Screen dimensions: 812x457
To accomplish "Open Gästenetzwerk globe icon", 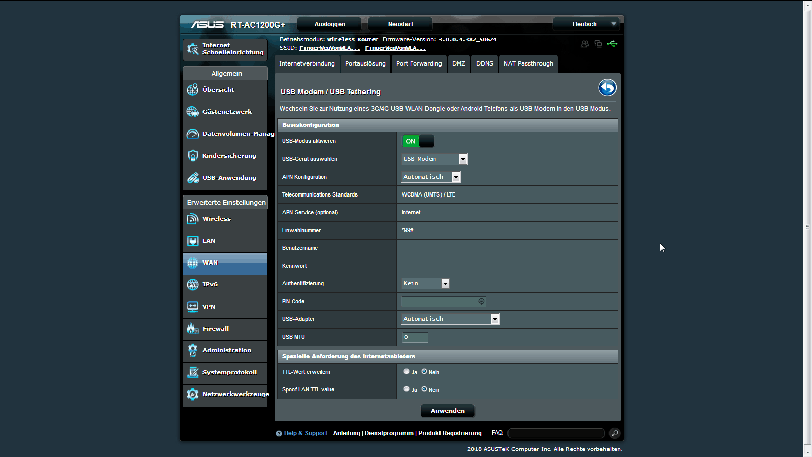I will click(x=193, y=112).
